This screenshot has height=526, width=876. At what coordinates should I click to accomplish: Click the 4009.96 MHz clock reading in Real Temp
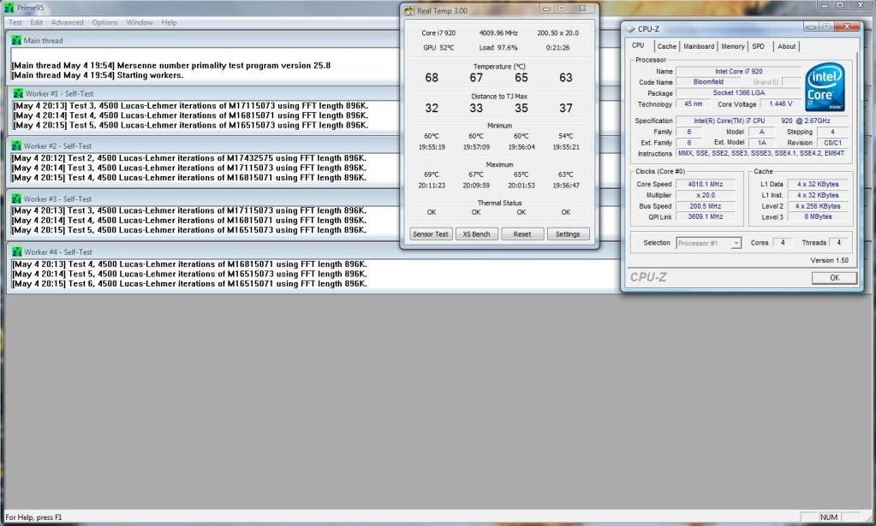pos(498,33)
